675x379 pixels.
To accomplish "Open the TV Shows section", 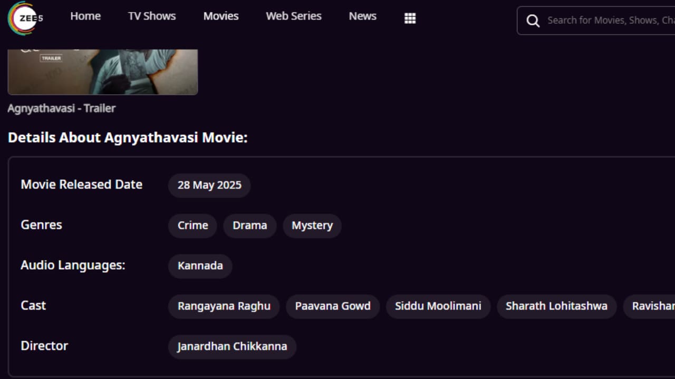I will click(x=152, y=16).
